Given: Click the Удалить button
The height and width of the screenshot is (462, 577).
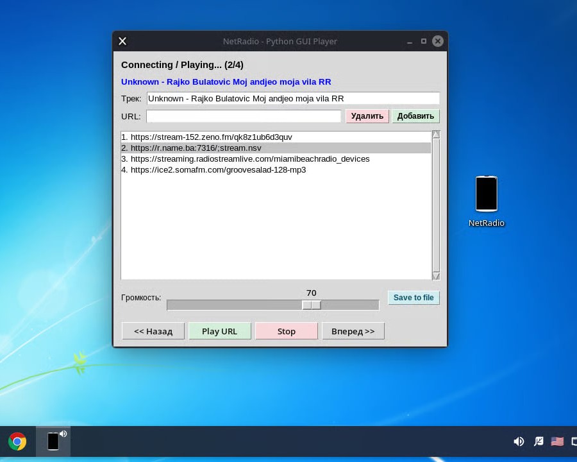Looking at the screenshot, I should pyautogui.click(x=367, y=116).
